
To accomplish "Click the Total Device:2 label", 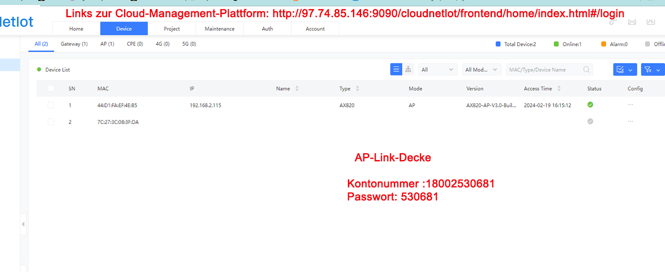I will (520, 44).
